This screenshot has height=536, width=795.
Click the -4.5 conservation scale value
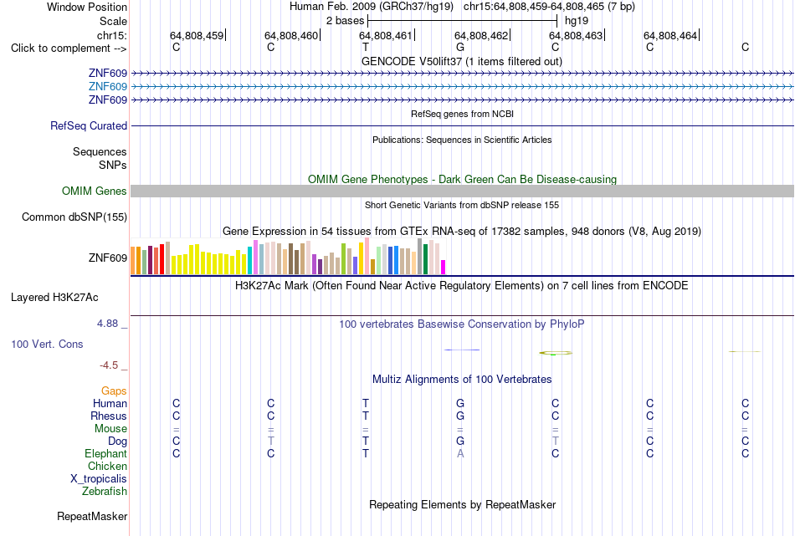(109, 365)
